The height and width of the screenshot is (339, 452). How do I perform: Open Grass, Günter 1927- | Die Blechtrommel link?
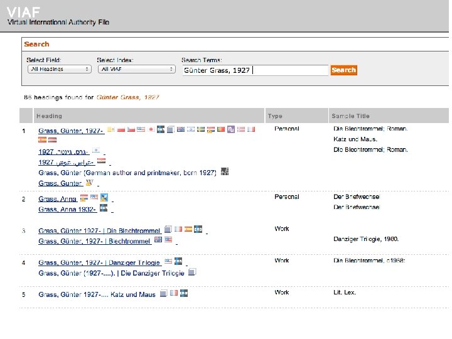tap(99, 230)
